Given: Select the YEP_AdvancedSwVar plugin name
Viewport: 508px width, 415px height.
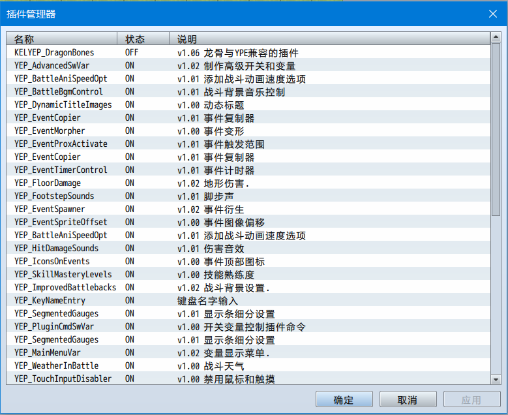Looking at the screenshot, I should pyautogui.click(x=52, y=65).
